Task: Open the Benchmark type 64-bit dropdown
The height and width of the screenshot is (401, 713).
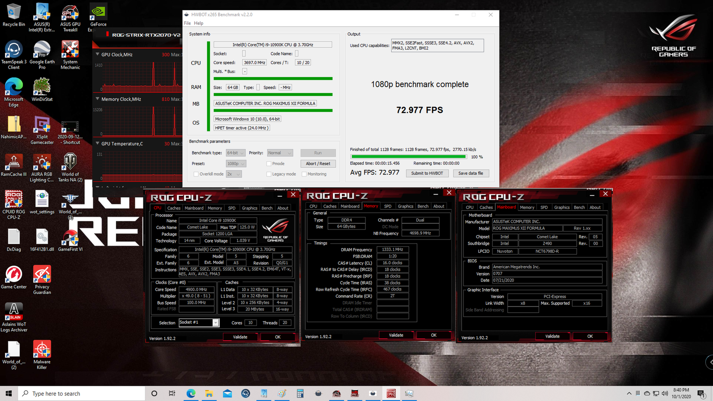Action: click(x=235, y=153)
